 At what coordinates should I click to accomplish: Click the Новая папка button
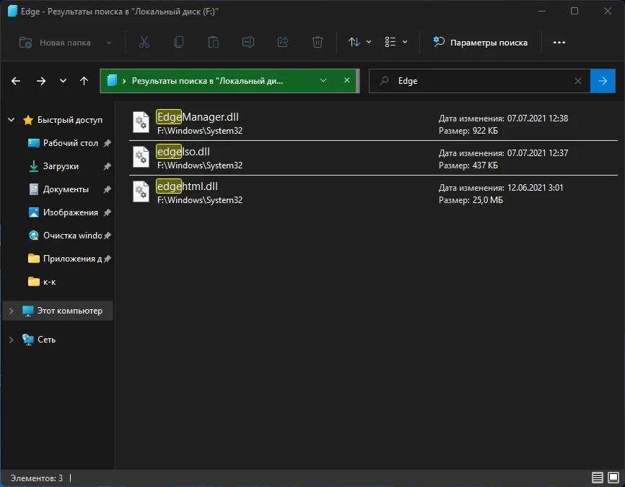55,43
